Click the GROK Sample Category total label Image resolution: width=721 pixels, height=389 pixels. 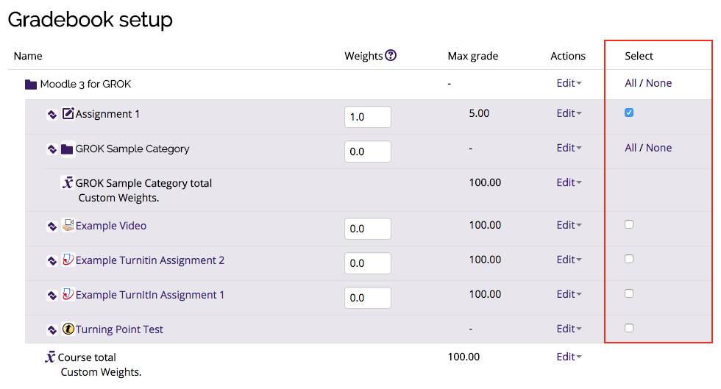tap(143, 183)
